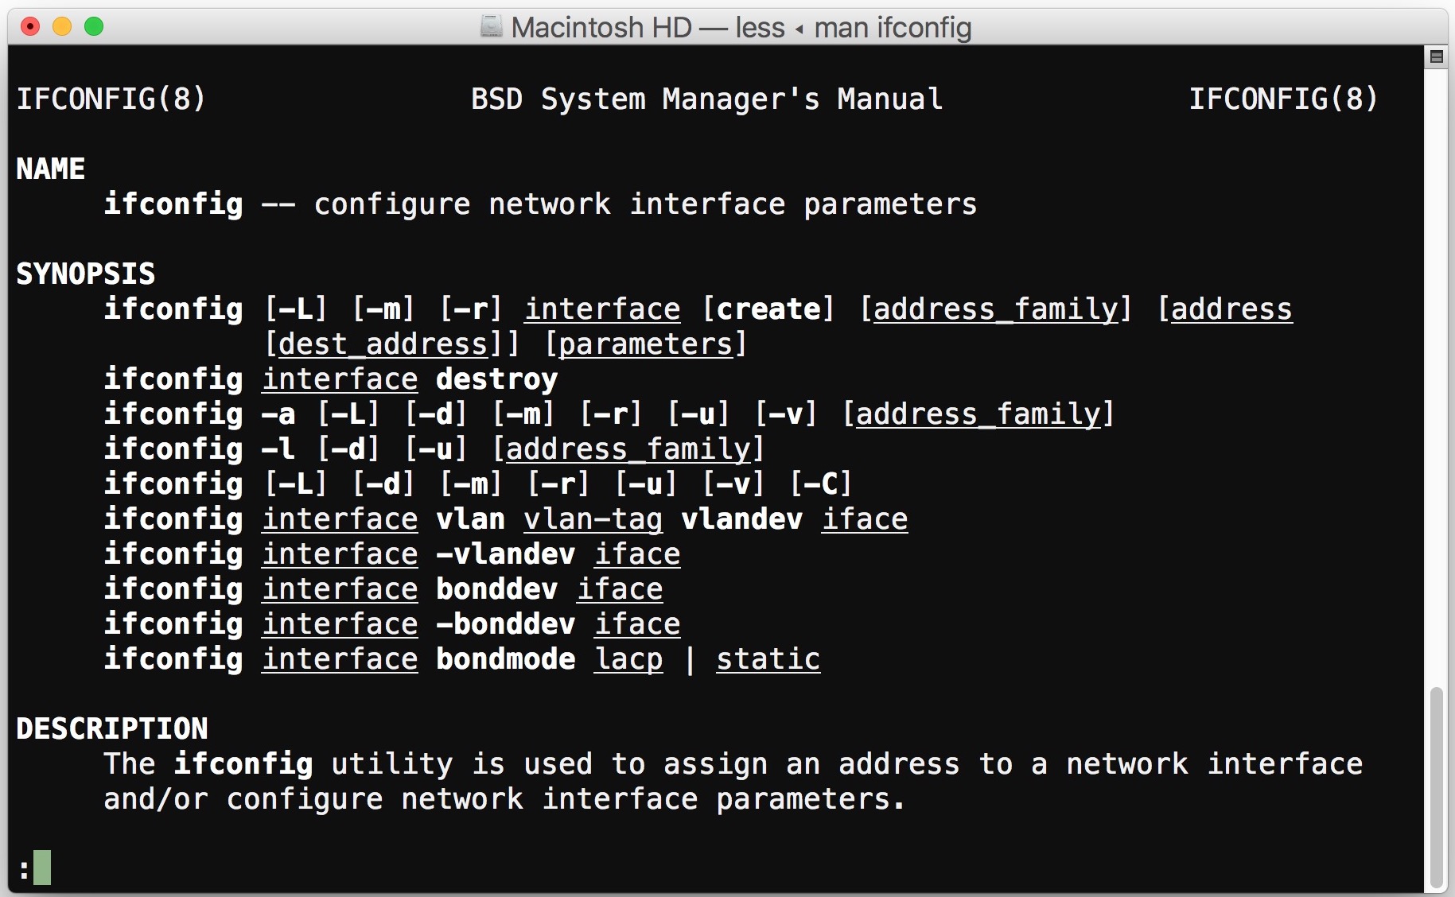1455x897 pixels.
Task: Click the '[-C]' option in the synopsis
Action: coord(821,484)
